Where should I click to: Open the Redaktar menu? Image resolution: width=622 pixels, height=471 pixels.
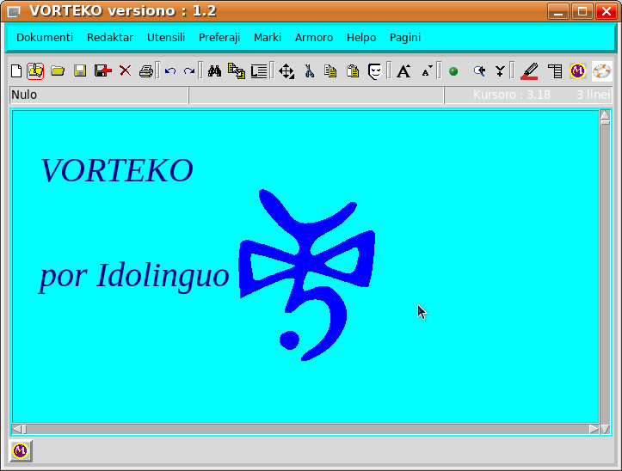point(110,37)
